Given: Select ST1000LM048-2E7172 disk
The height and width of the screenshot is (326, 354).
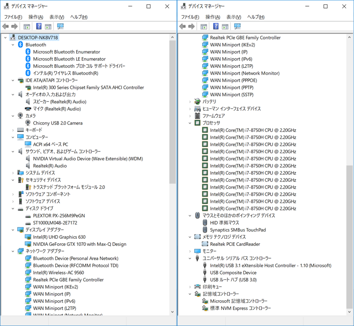Looking at the screenshot, I should [55, 223].
